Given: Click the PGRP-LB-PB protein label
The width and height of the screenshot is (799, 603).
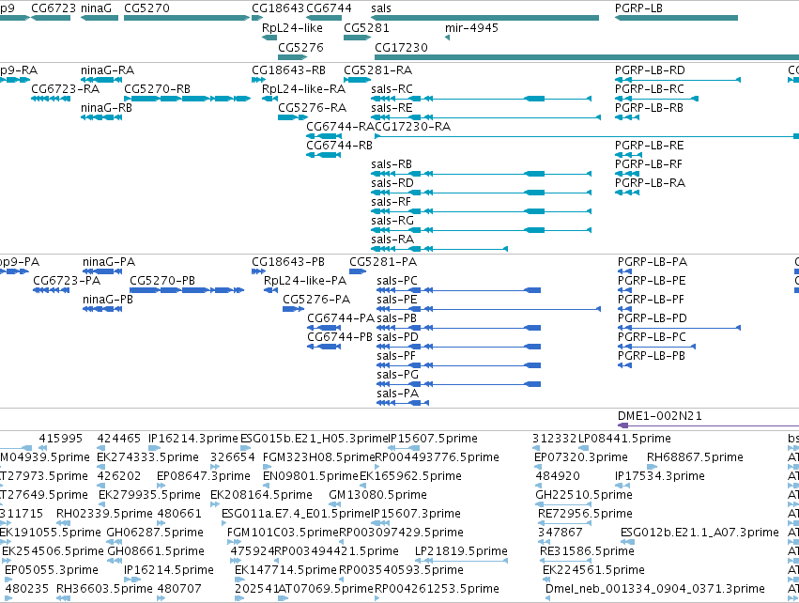Looking at the screenshot, I should 652,356.
